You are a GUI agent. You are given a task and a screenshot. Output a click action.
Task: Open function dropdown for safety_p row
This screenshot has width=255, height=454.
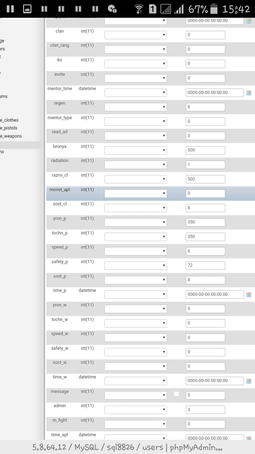pyautogui.click(x=135, y=266)
